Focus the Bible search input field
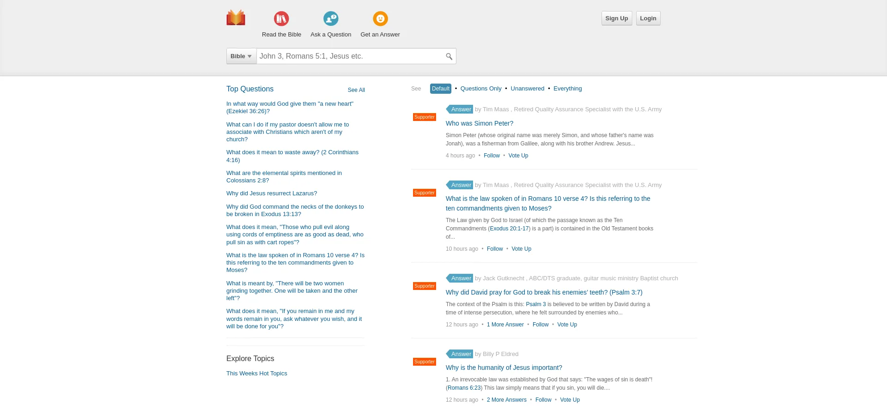The image size is (887, 410). [350, 56]
